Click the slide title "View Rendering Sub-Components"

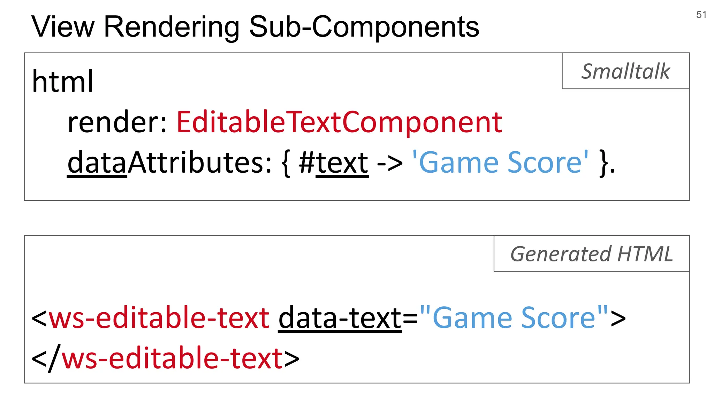click(255, 27)
